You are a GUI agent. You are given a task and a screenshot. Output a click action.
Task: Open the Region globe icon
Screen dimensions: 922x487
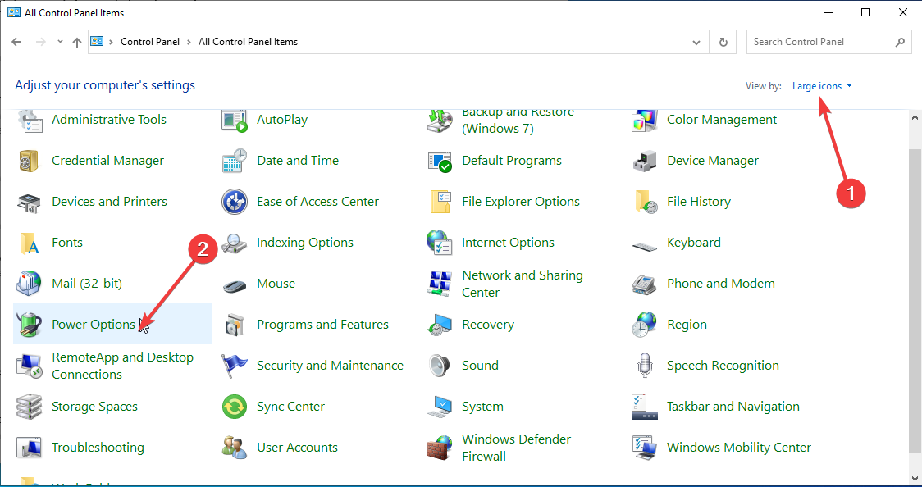pyautogui.click(x=645, y=325)
